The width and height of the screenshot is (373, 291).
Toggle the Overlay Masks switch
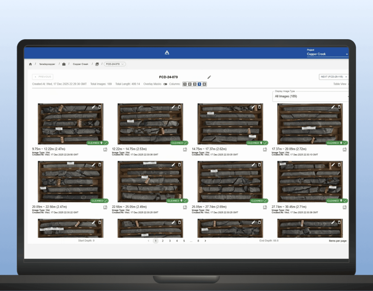tap(165, 84)
